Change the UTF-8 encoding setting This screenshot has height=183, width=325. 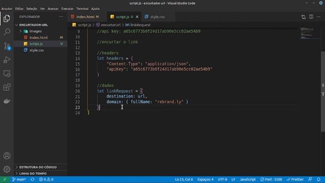(x=222, y=179)
